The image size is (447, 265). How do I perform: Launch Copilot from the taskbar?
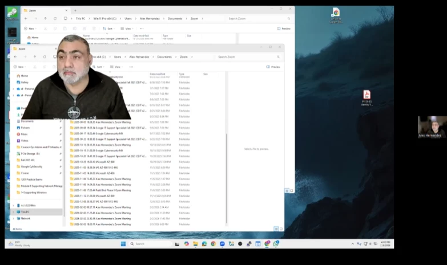click(187, 244)
